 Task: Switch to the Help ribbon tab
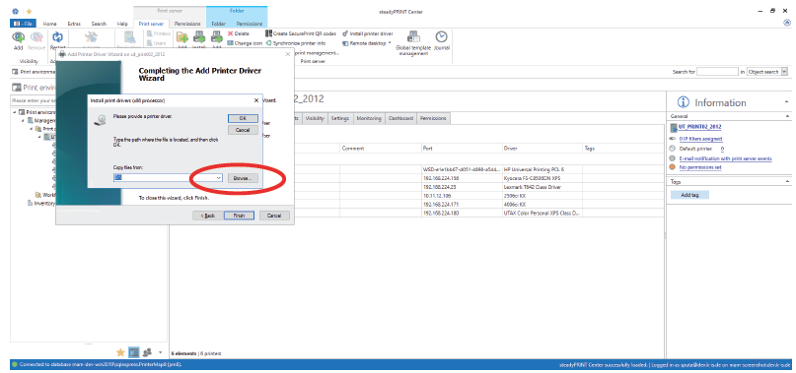pyautogui.click(x=122, y=24)
